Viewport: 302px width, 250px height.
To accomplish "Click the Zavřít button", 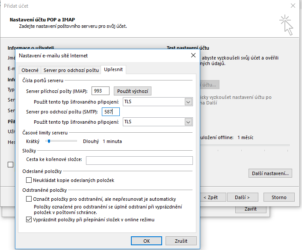I will (251, 209).
